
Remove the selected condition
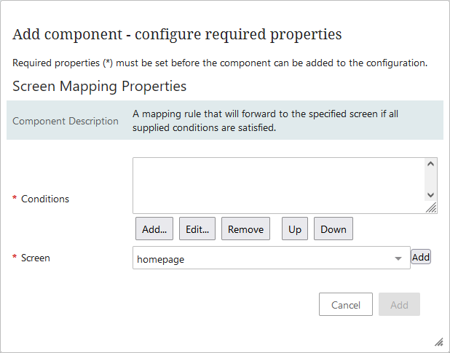tap(245, 229)
